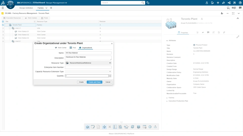
Task: Open the Factory tab dropdown chevron
Action: [46, 8]
